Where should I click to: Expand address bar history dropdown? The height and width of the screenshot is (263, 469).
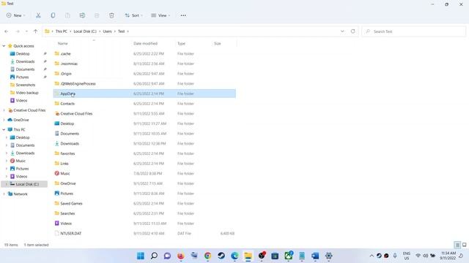point(342,31)
